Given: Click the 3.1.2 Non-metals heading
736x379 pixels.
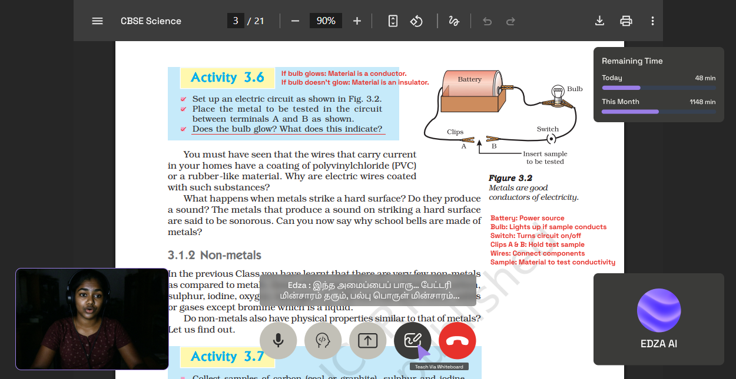Looking at the screenshot, I should pos(214,255).
